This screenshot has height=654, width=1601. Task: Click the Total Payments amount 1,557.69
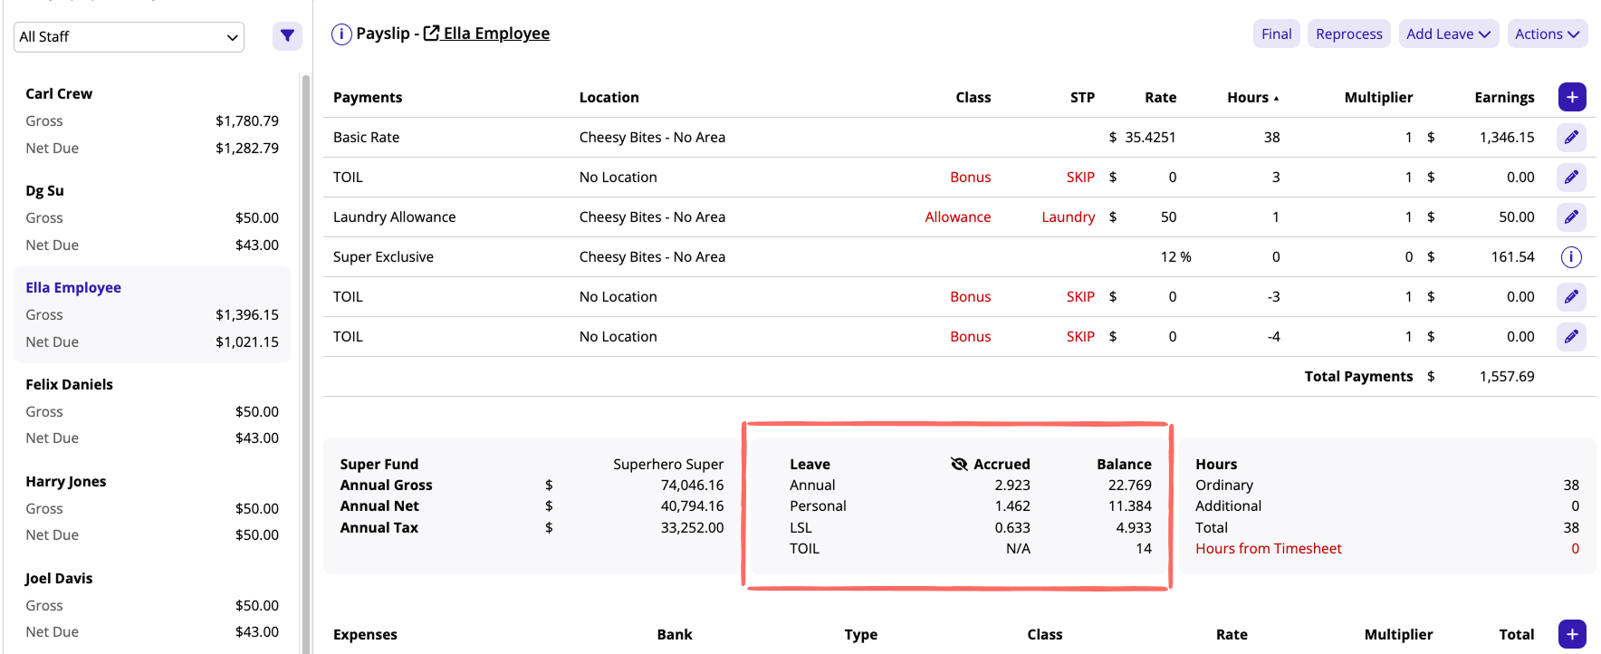coord(1507,376)
